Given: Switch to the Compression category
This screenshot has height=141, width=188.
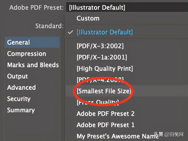Looking at the screenshot, I should 27,54.
